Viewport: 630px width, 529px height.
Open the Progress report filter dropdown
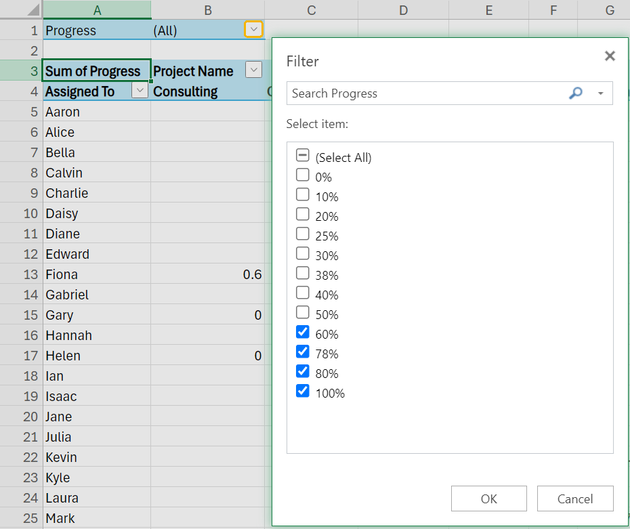(x=253, y=30)
